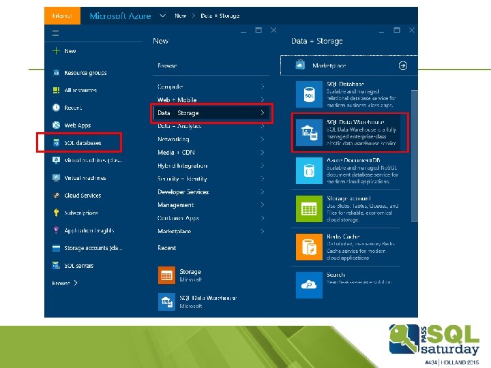Click the New breadcrumb link
491x368 pixels.
tap(180, 16)
